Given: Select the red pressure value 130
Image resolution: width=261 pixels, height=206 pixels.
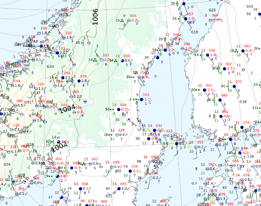Looking at the screenshot, I should tap(23, 57).
